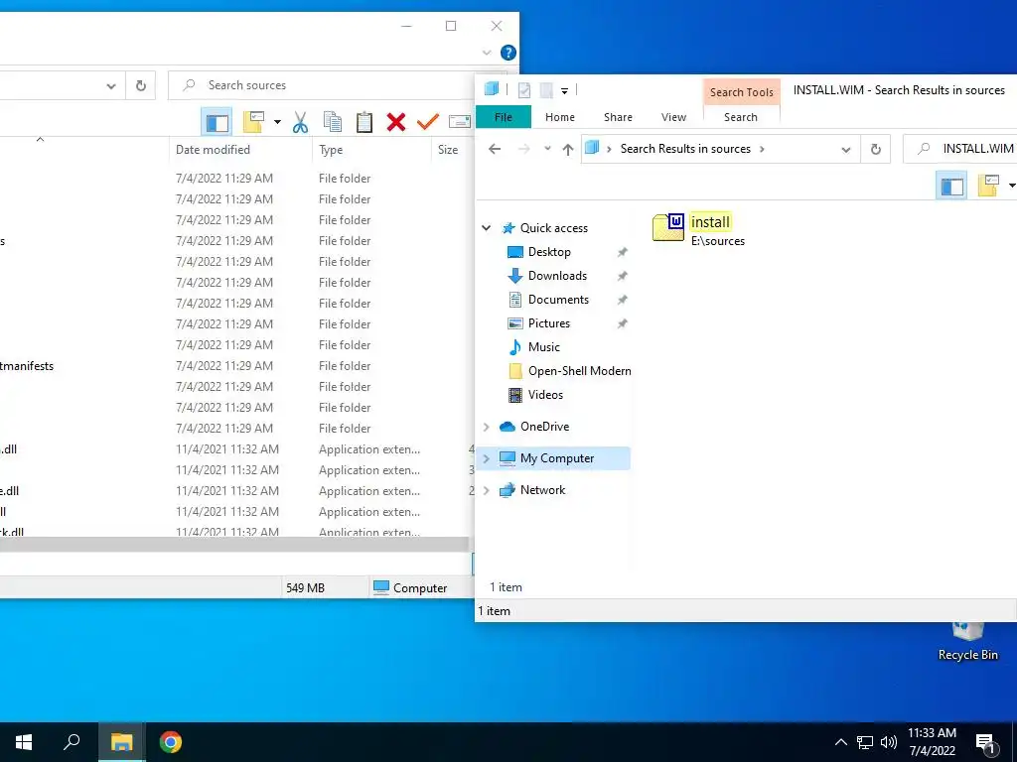Click the Rename icon in sources toolbar

(x=460, y=122)
